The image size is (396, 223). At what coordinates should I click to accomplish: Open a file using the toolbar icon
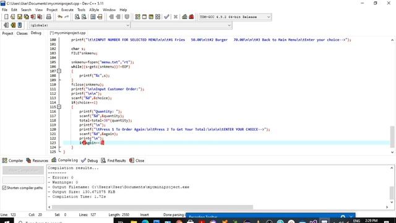coord(12,17)
